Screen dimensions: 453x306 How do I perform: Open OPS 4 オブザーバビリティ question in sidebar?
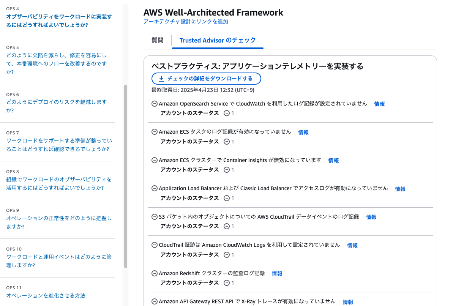click(59, 21)
